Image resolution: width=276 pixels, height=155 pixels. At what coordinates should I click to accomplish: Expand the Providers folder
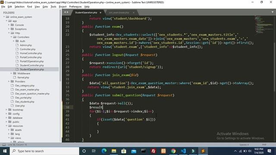pyautogui.click(x=9, y=81)
